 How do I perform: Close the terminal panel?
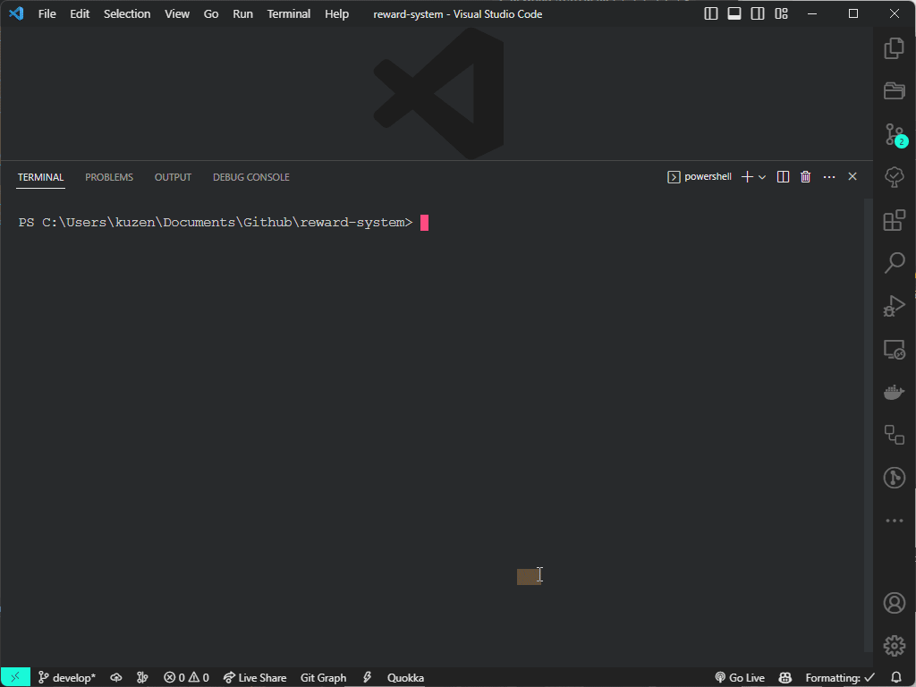852,176
